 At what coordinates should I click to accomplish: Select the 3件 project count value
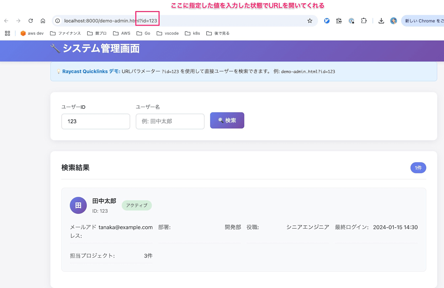[x=148, y=256]
